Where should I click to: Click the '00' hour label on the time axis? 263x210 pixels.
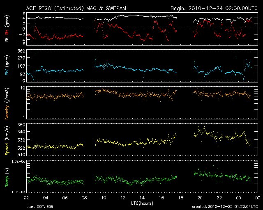coord(238,198)
